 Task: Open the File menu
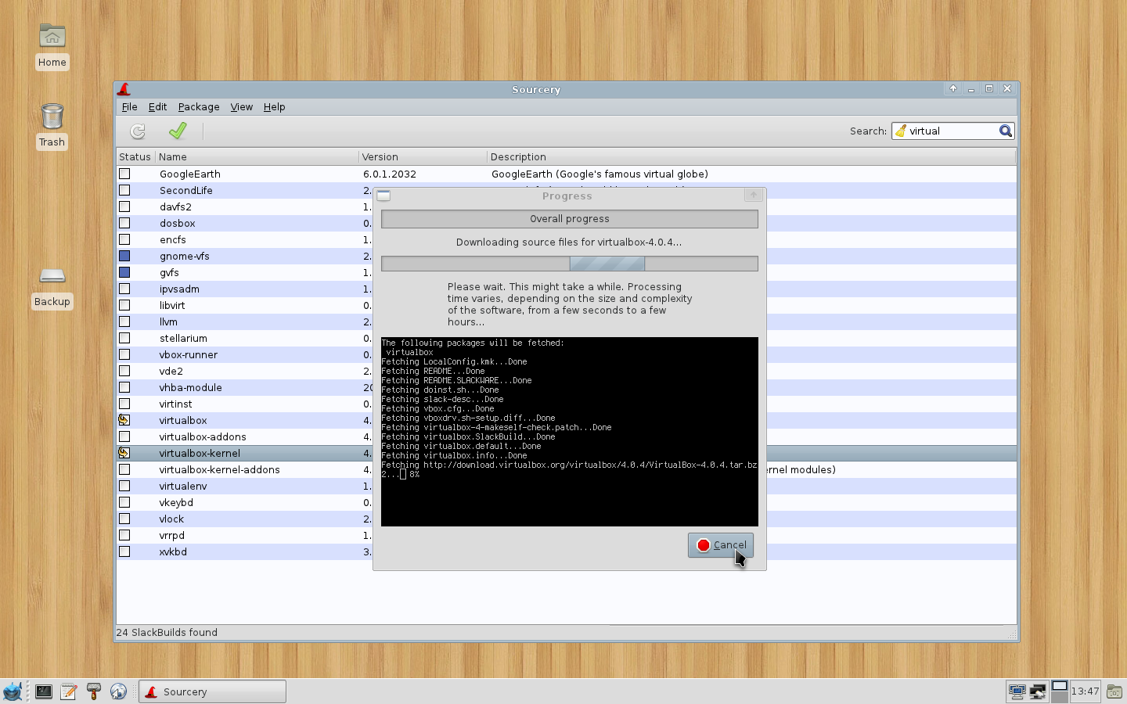(130, 106)
